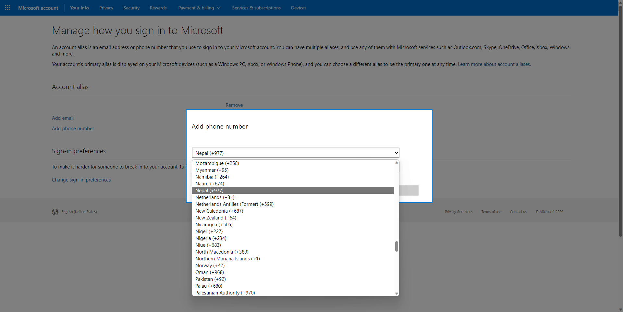Select Nigeria (+234) option

tap(293, 238)
